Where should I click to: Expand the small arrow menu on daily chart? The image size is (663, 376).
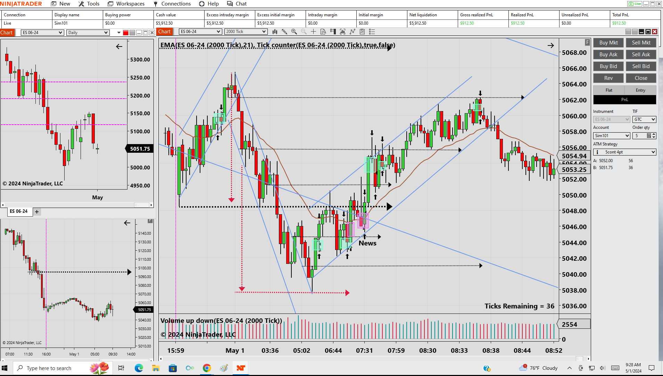(x=119, y=33)
